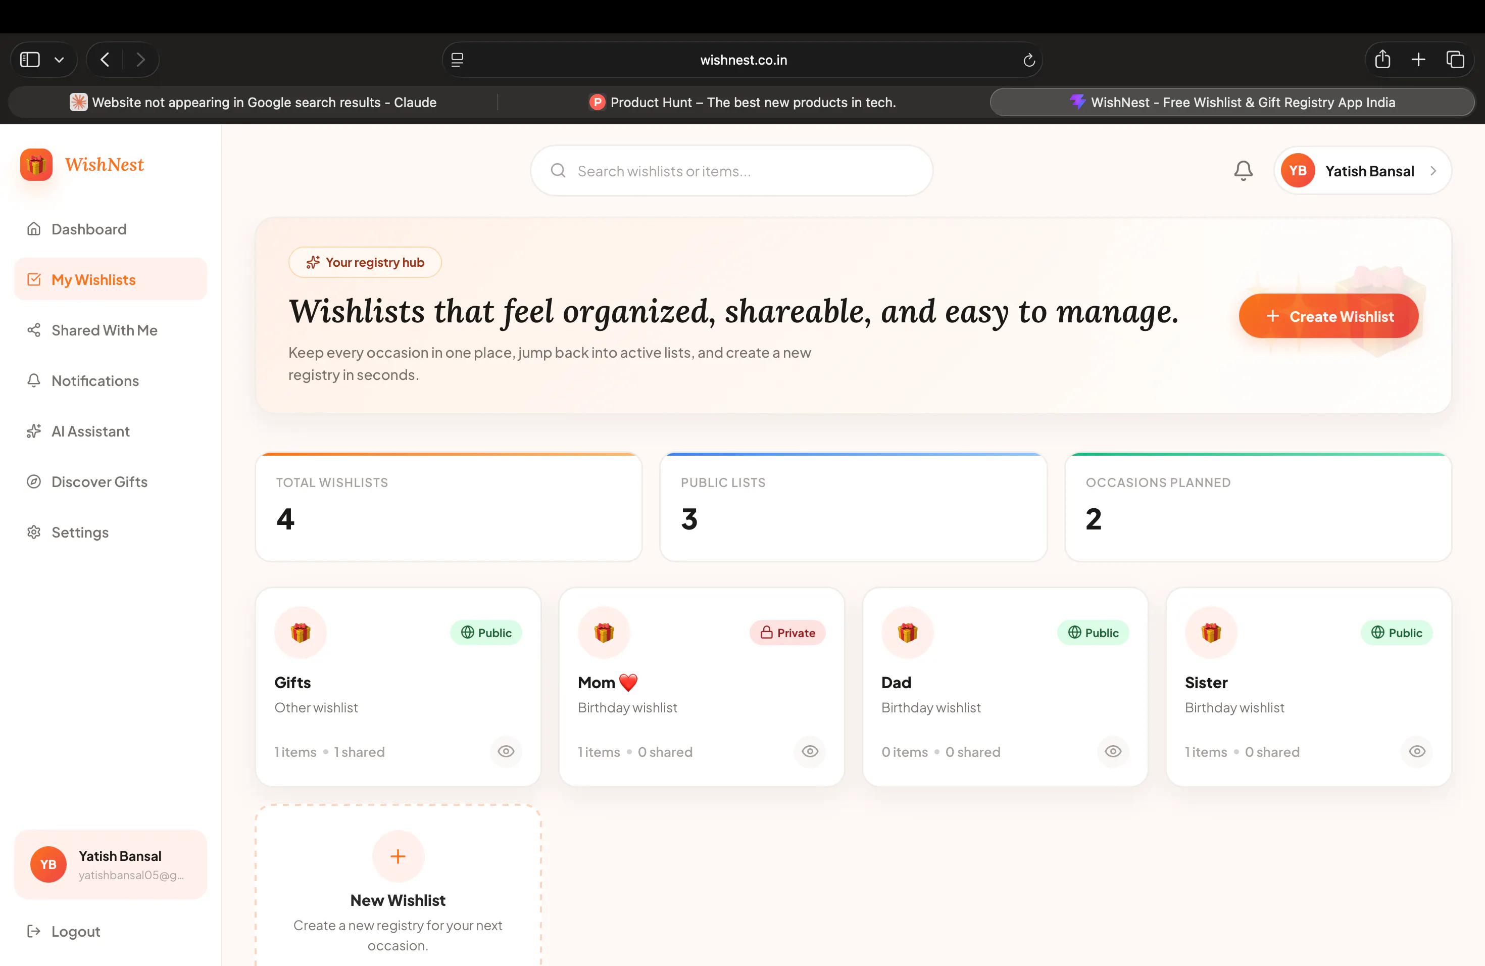Click the Safari sidebar toggle icon
This screenshot has height=966, width=1485.
point(30,59)
